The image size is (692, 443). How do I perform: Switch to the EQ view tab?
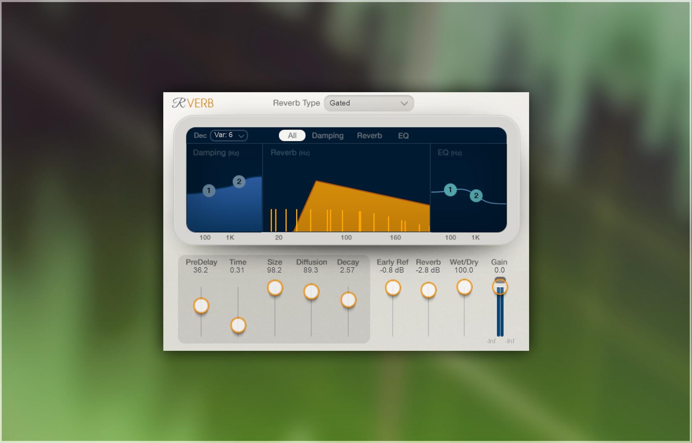coord(403,136)
